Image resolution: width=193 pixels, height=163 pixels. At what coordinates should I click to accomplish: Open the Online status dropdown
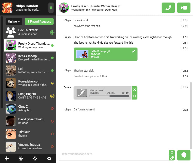pyautogui.click(x=14, y=22)
